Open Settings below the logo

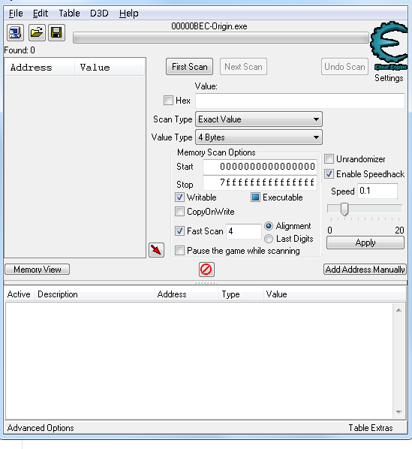[x=389, y=78]
